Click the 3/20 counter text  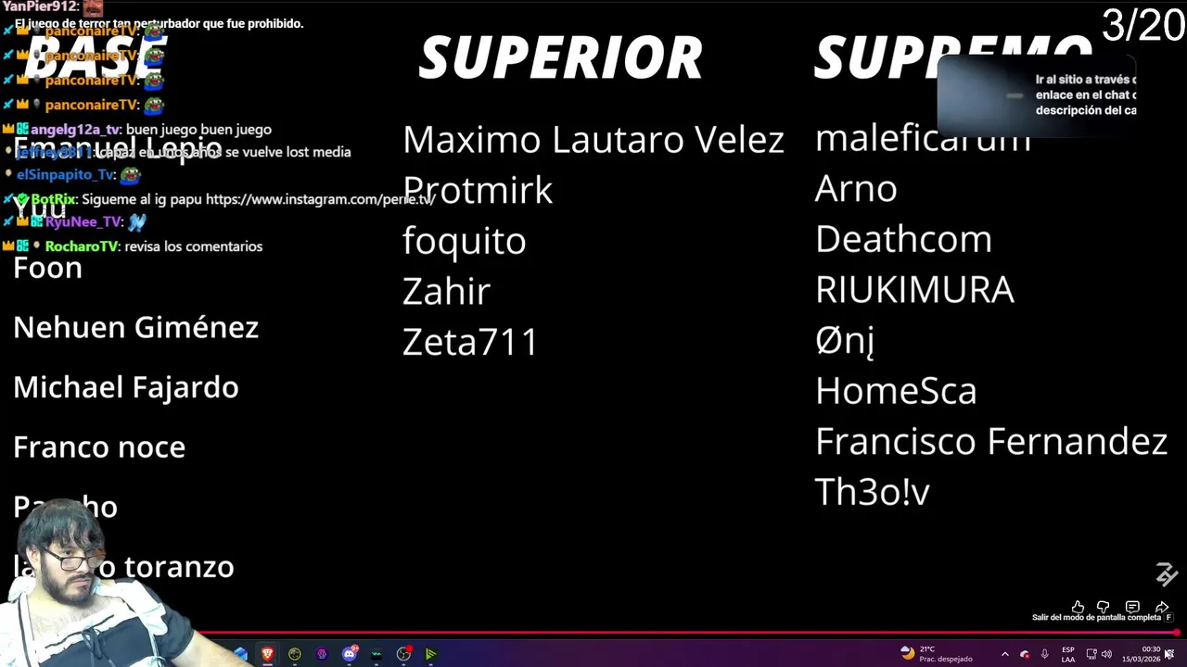click(x=1143, y=25)
